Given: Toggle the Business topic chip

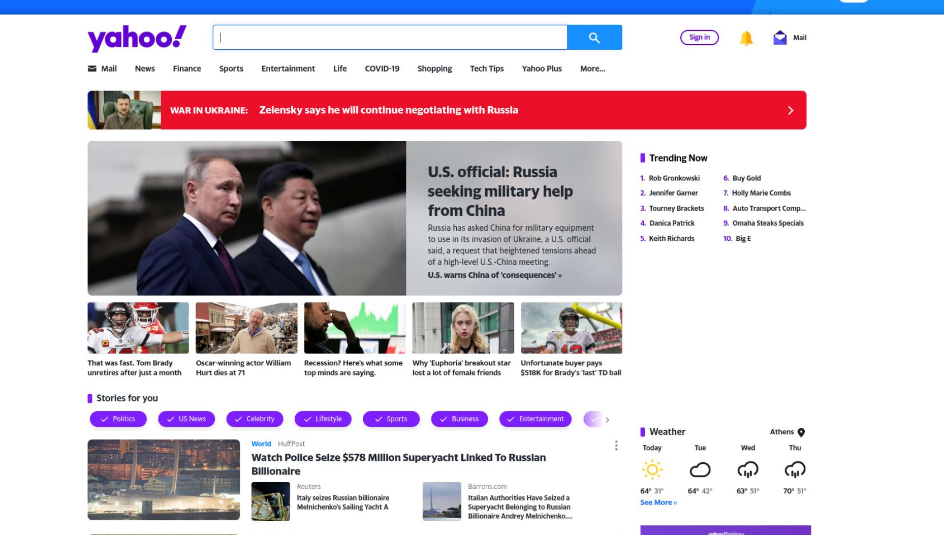Looking at the screenshot, I should pyautogui.click(x=459, y=419).
